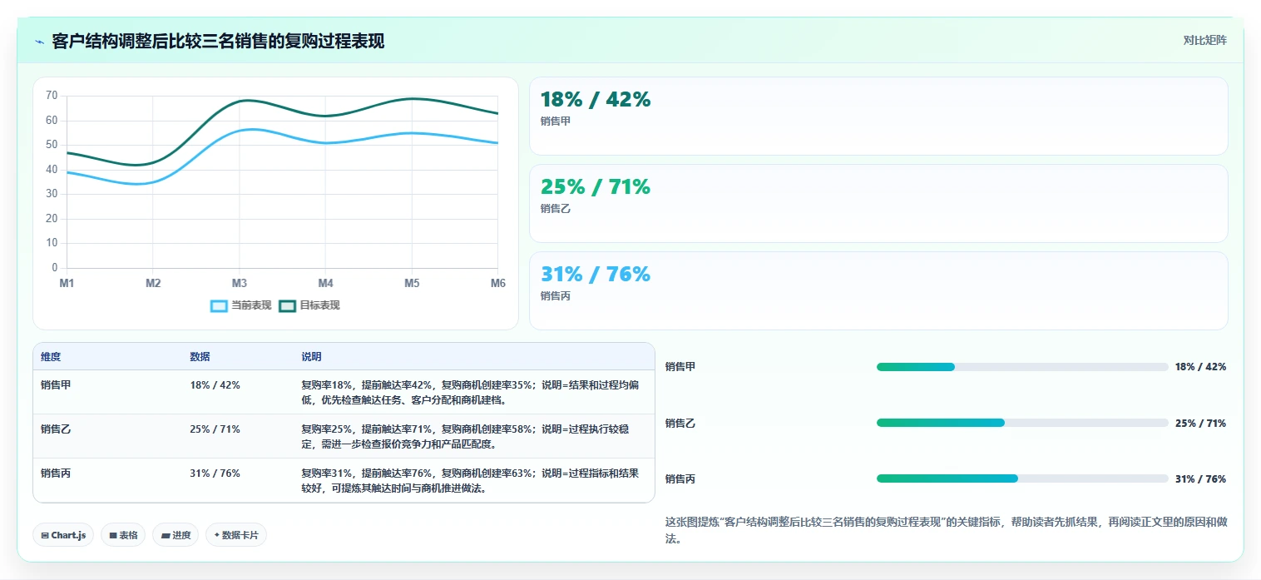Click table cell 18% / 42%

215,384
